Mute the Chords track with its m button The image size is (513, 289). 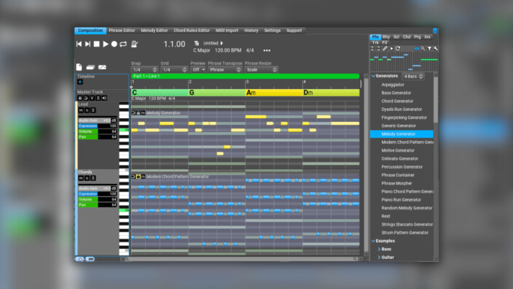81,178
